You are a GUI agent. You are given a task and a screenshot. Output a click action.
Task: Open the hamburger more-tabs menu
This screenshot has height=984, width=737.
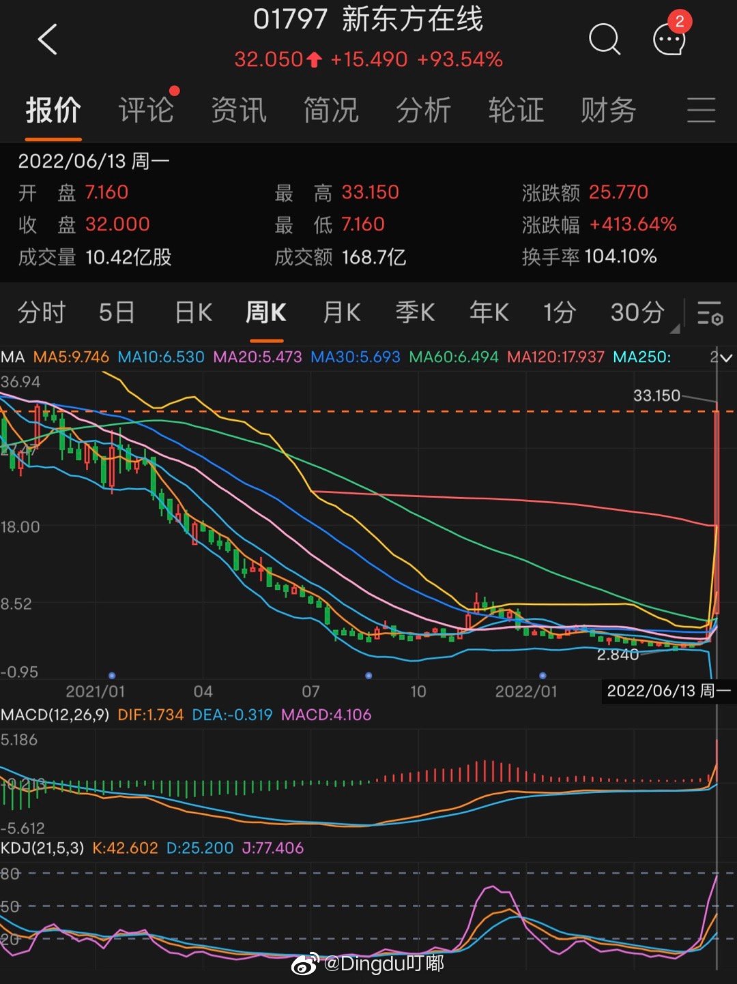click(701, 110)
